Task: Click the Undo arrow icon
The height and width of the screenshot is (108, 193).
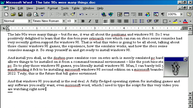Action: point(81,14)
